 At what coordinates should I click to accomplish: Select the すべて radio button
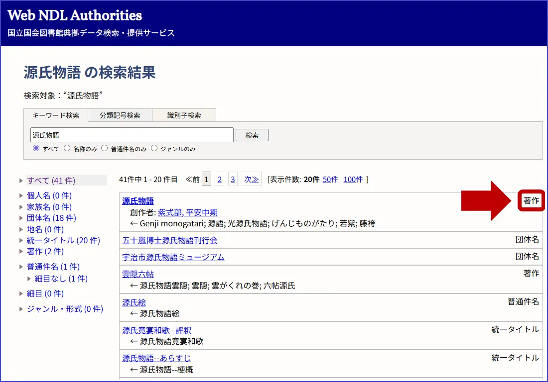36,148
